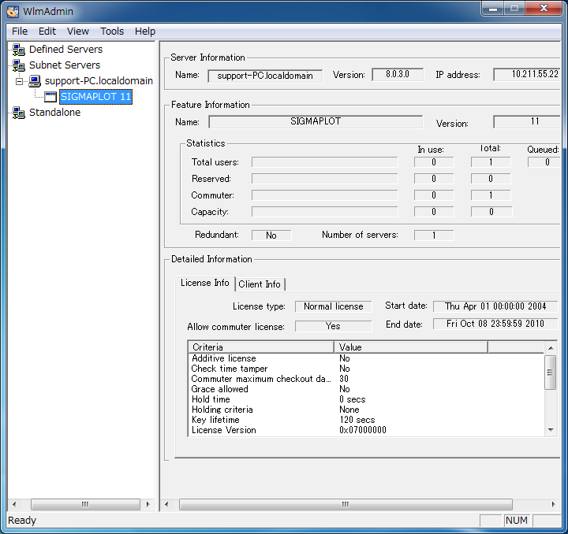The width and height of the screenshot is (568, 534).
Task: Select Defined Servers in the tree
Action: [x=65, y=50]
